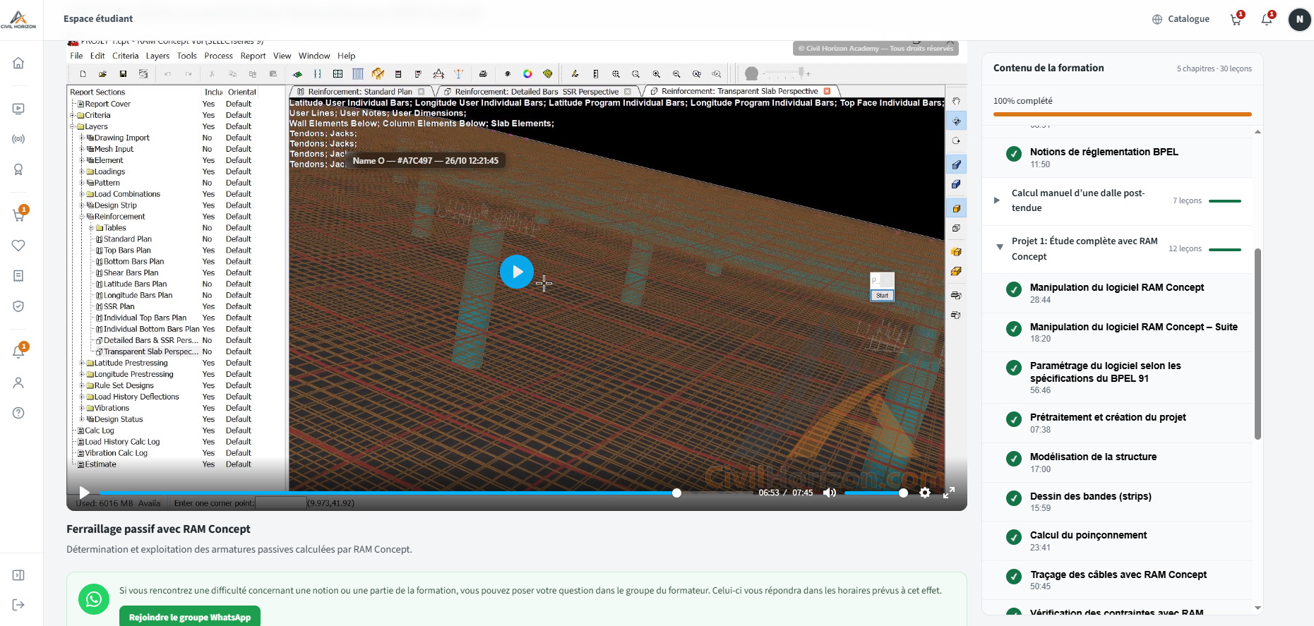Open the Catalogue link
The image size is (1314, 626).
point(1181,19)
